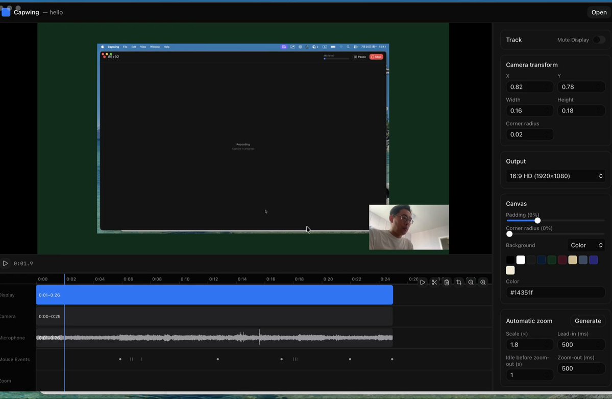
Task: Click the play icon in the timeline toolbar
Action: (422, 282)
